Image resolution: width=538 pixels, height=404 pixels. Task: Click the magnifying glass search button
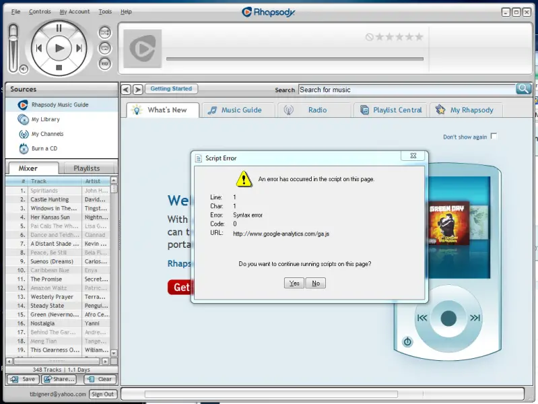(x=523, y=89)
